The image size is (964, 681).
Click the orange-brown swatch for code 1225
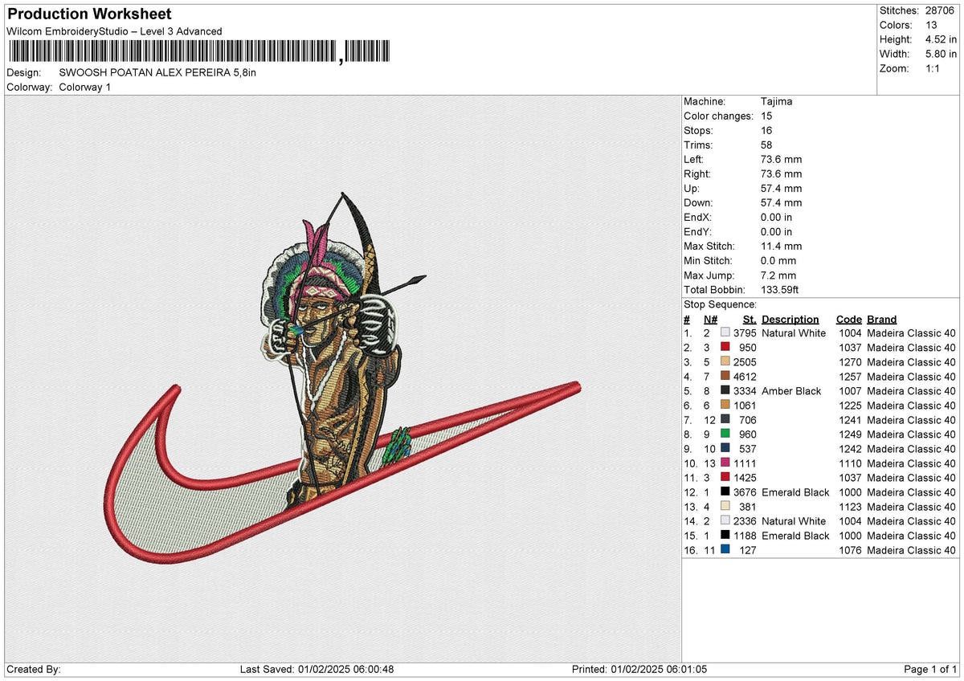(725, 405)
